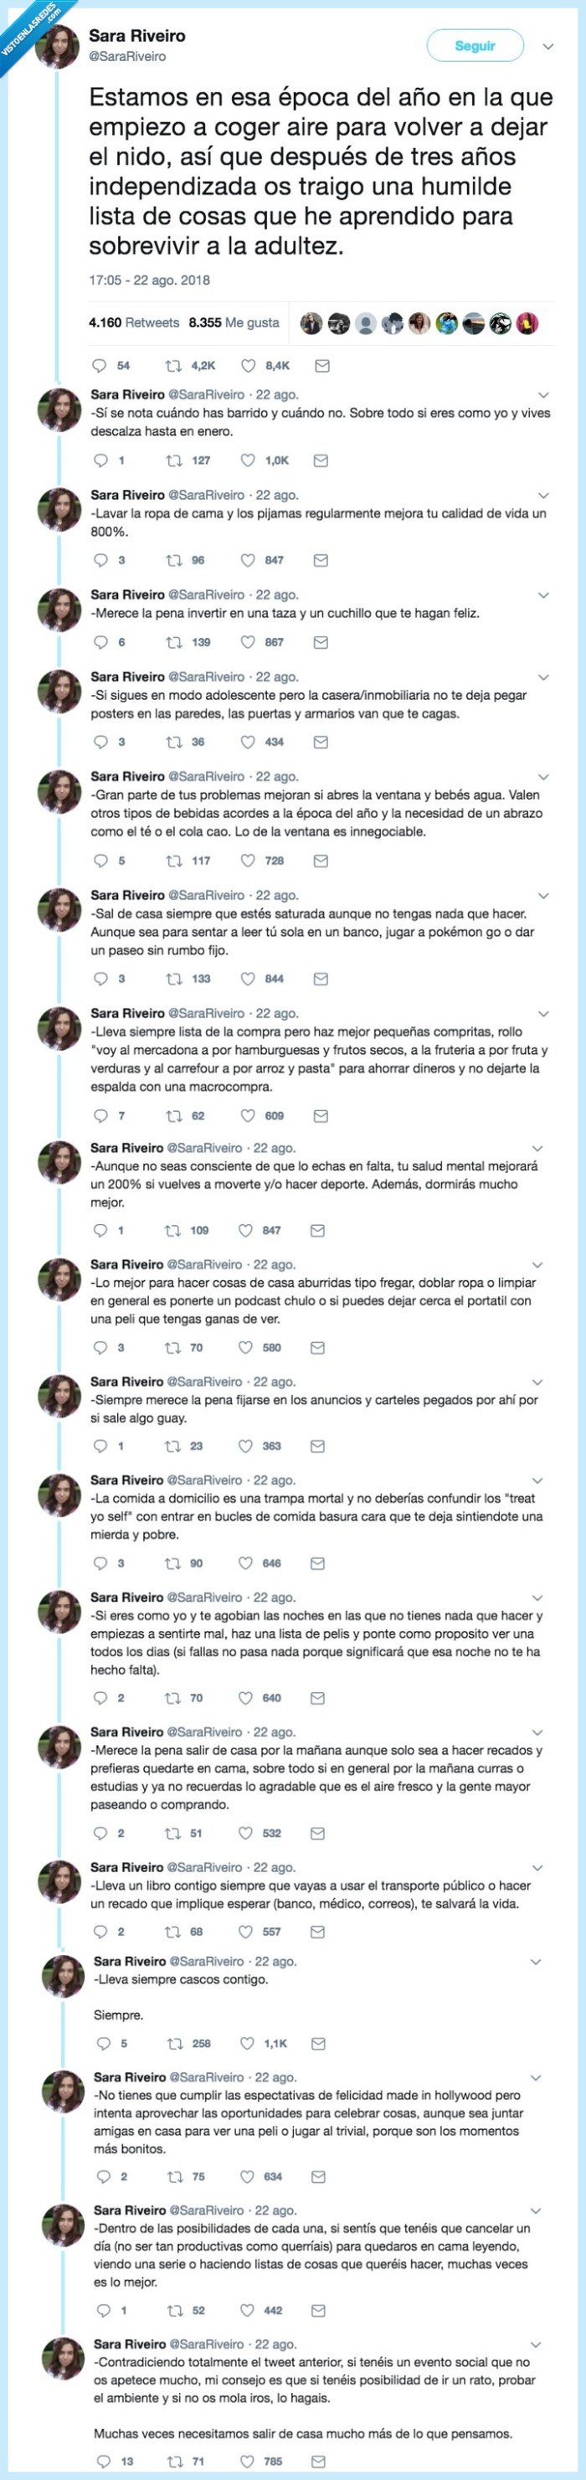This screenshot has height=2480, width=586.
Task: Open the main tweet's chevron options menu
Action: point(548,46)
